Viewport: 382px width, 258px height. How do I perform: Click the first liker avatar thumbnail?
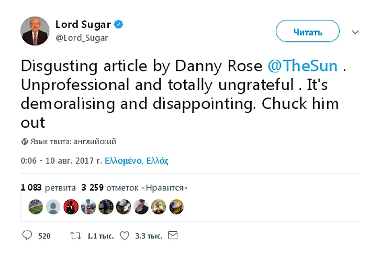[x=35, y=207]
